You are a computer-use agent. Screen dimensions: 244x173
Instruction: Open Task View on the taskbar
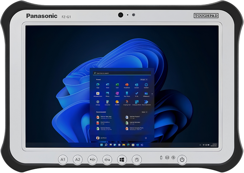(x=110, y=145)
